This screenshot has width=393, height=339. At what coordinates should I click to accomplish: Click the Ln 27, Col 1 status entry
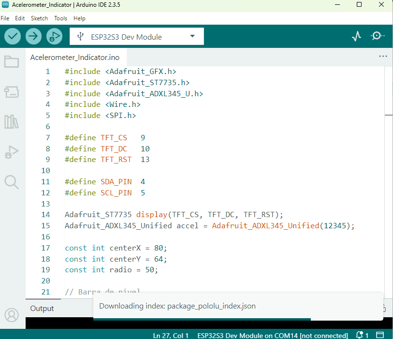pyautogui.click(x=171, y=336)
